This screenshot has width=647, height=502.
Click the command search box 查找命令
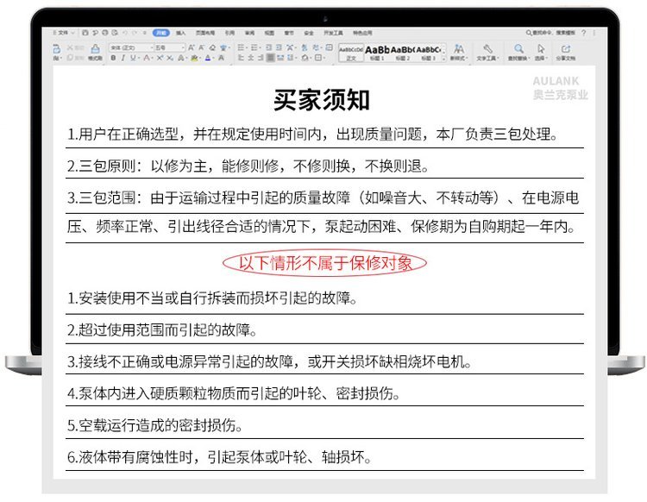click(539, 32)
